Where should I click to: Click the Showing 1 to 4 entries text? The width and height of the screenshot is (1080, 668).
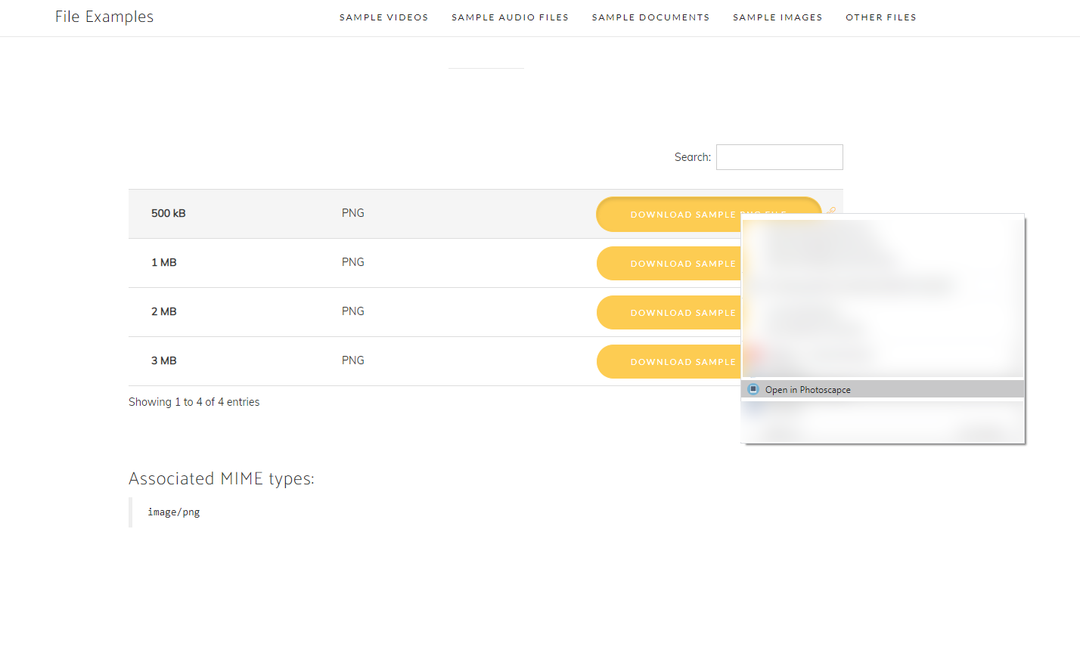point(194,402)
